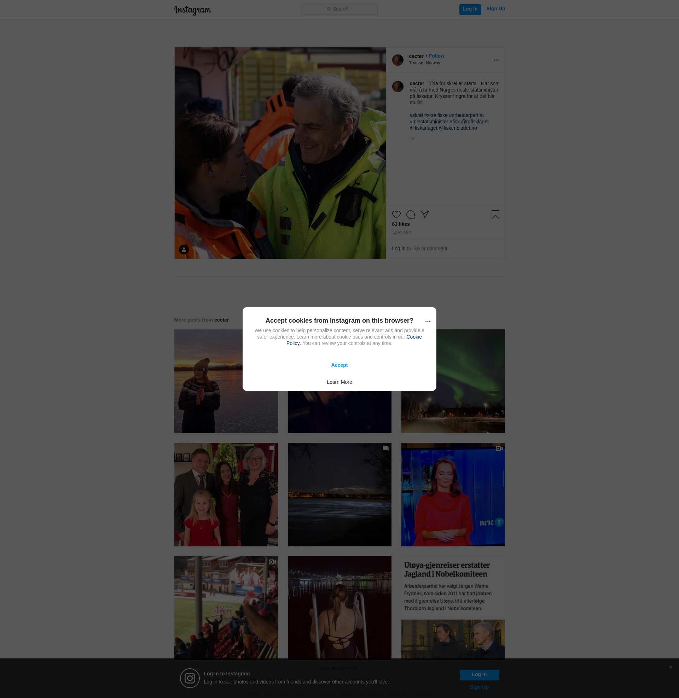Click Log In on bottom banner
The height and width of the screenshot is (698, 679).
click(x=479, y=674)
